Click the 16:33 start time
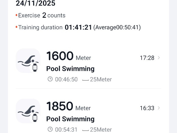This screenshot has width=177, height=133. pyautogui.click(x=147, y=108)
